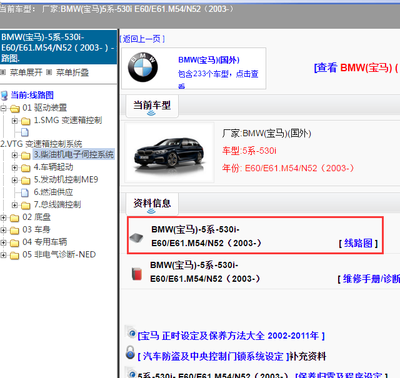Open the 资料信息 tab

click(152, 204)
